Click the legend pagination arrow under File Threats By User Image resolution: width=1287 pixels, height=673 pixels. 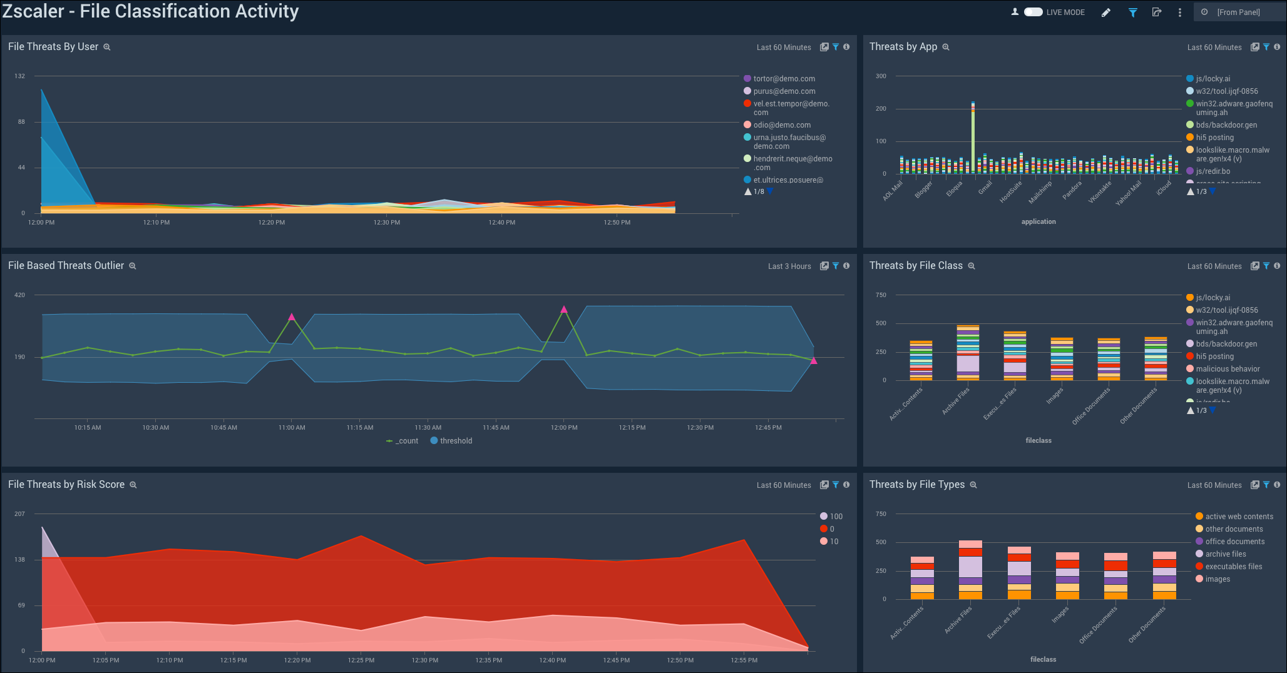coord(770,191)
